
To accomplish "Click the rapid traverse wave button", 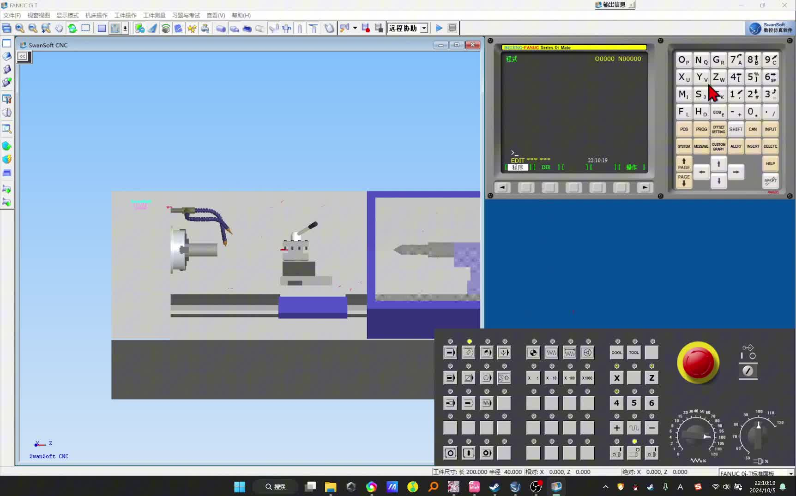I will click(x=634, y=428).
